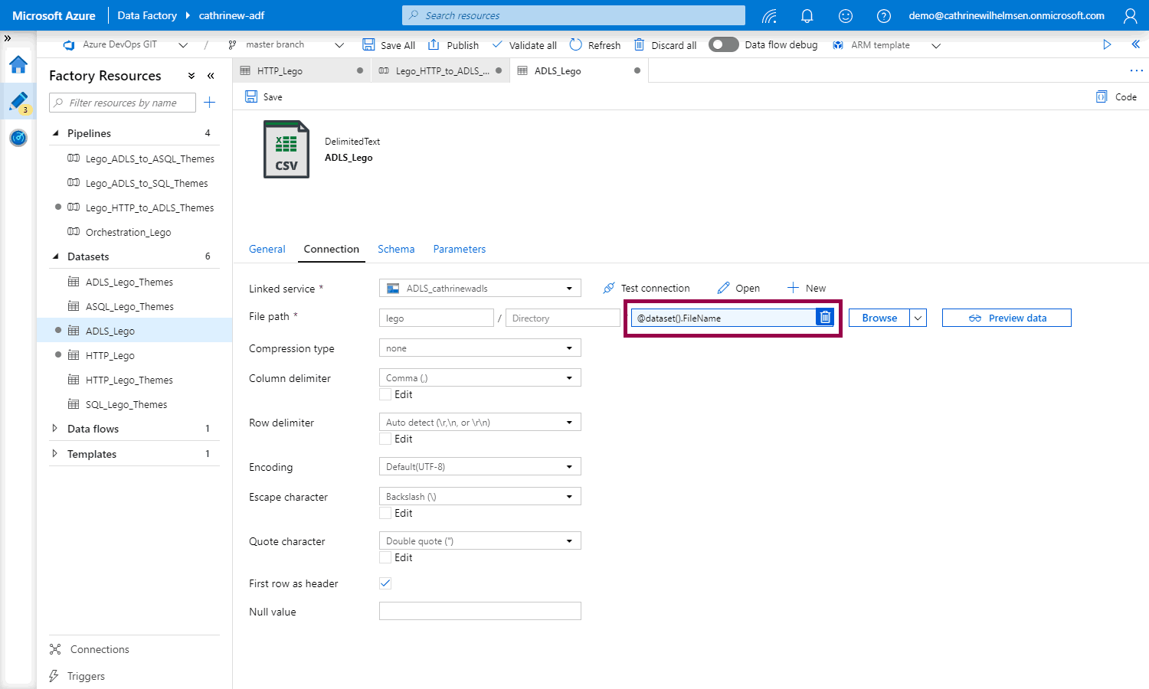Open the Encoding dropdown
Screen dimensions: 1149x689
coord(480,467)
